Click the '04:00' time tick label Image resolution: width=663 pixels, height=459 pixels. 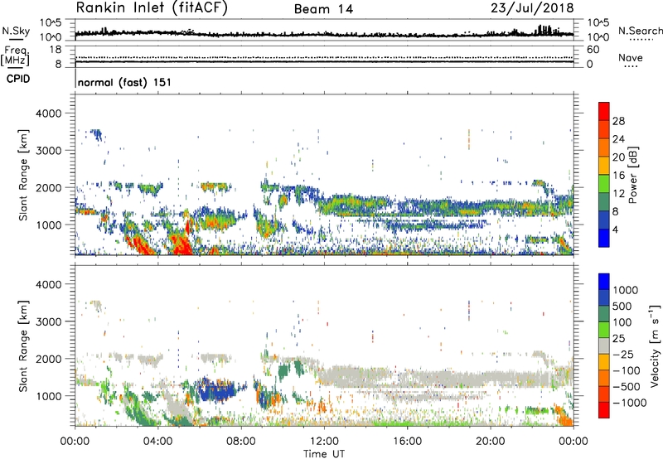(158, 442)
